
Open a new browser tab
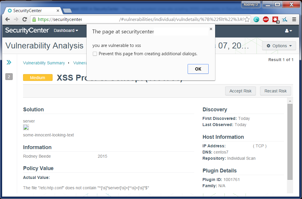67,11
